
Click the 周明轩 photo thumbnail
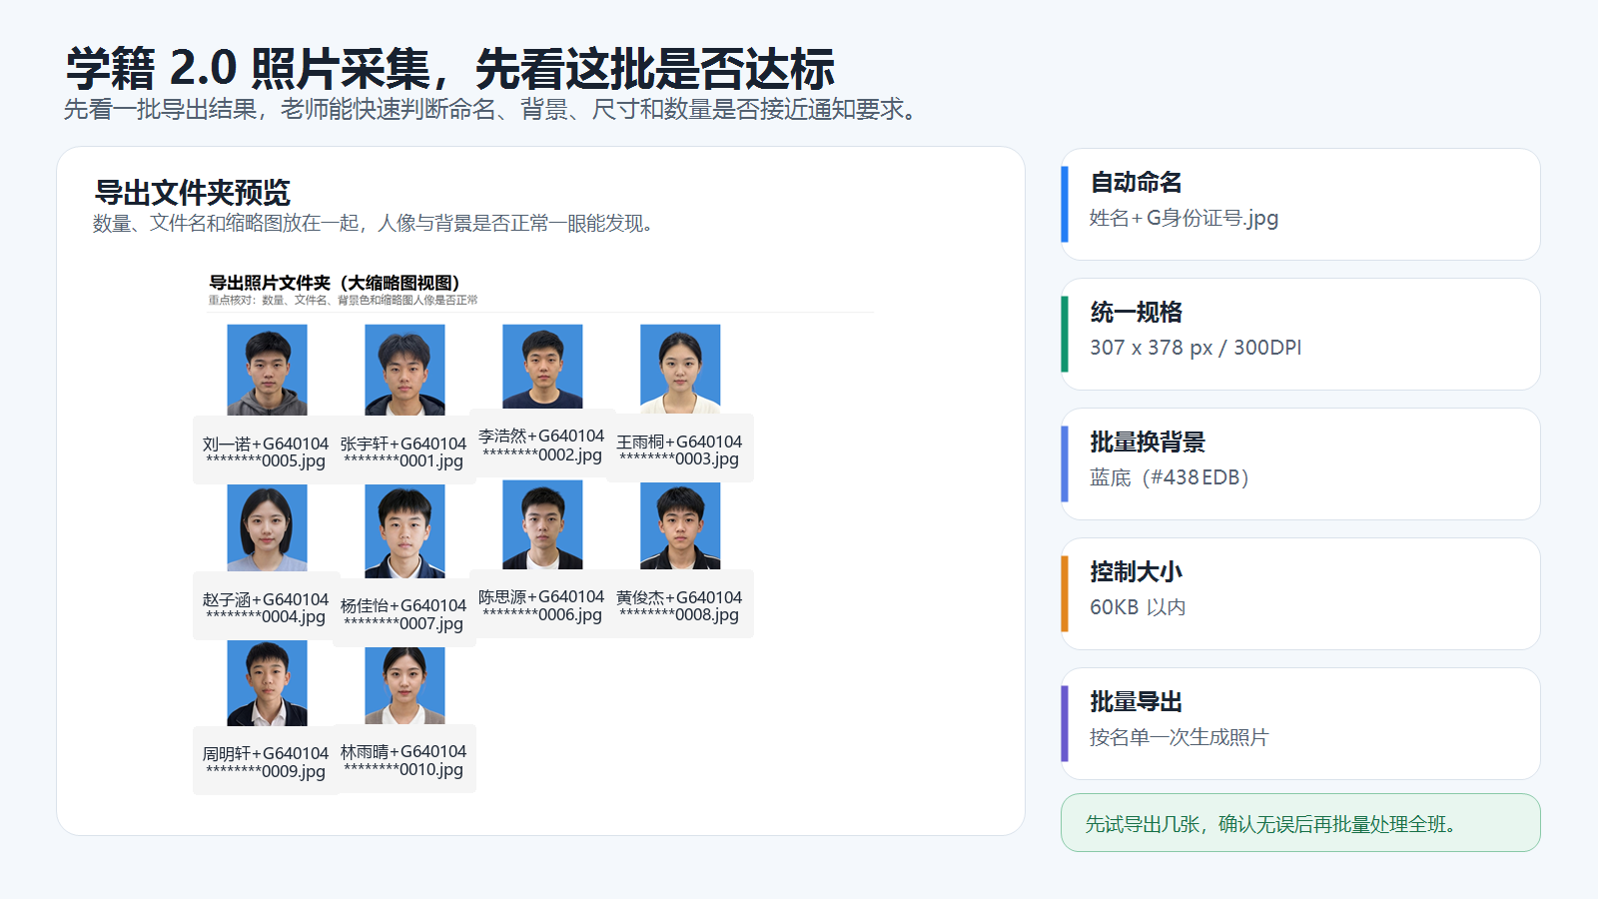click(267, 683)
